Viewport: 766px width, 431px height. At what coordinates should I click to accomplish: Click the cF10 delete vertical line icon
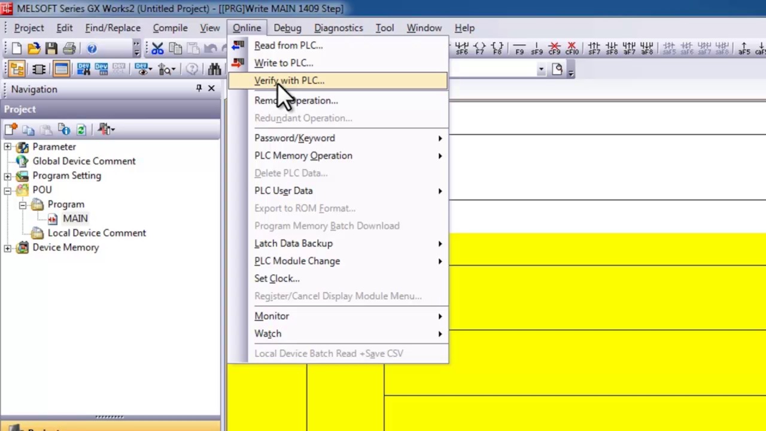pyautogui.click(x=572, y=48)
